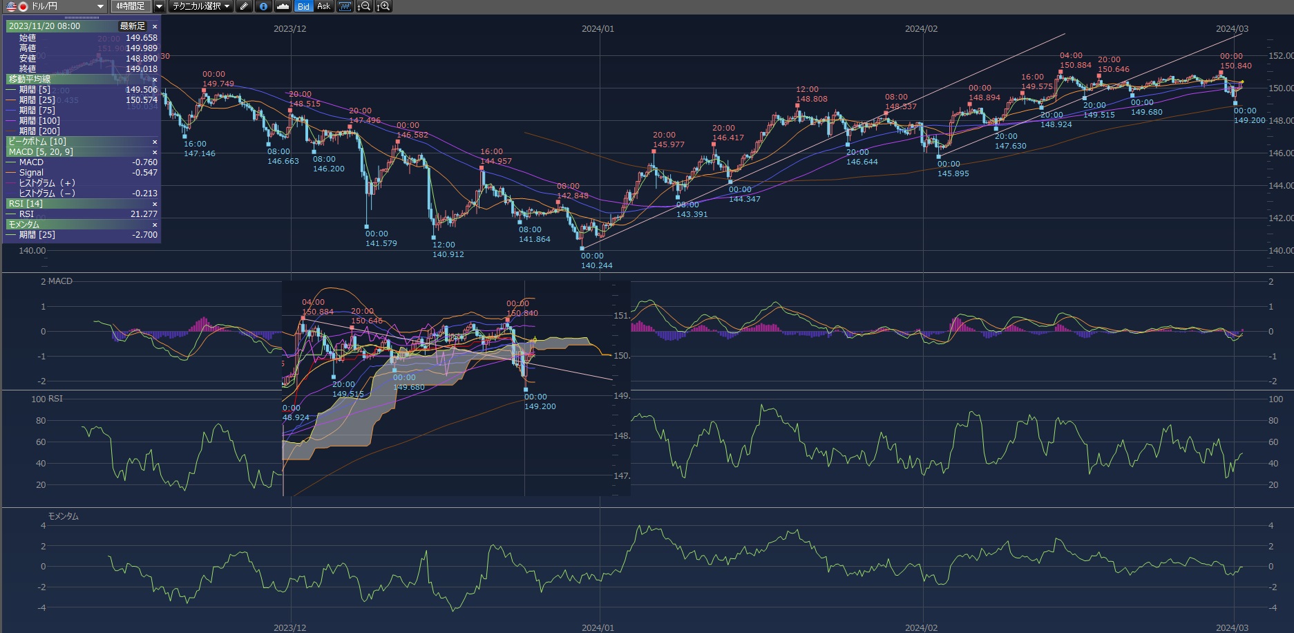The width and height of the screenshot is (1294, 633).
Task: Click the 期間 [200] moving average entry
Action: coord(39,131)
